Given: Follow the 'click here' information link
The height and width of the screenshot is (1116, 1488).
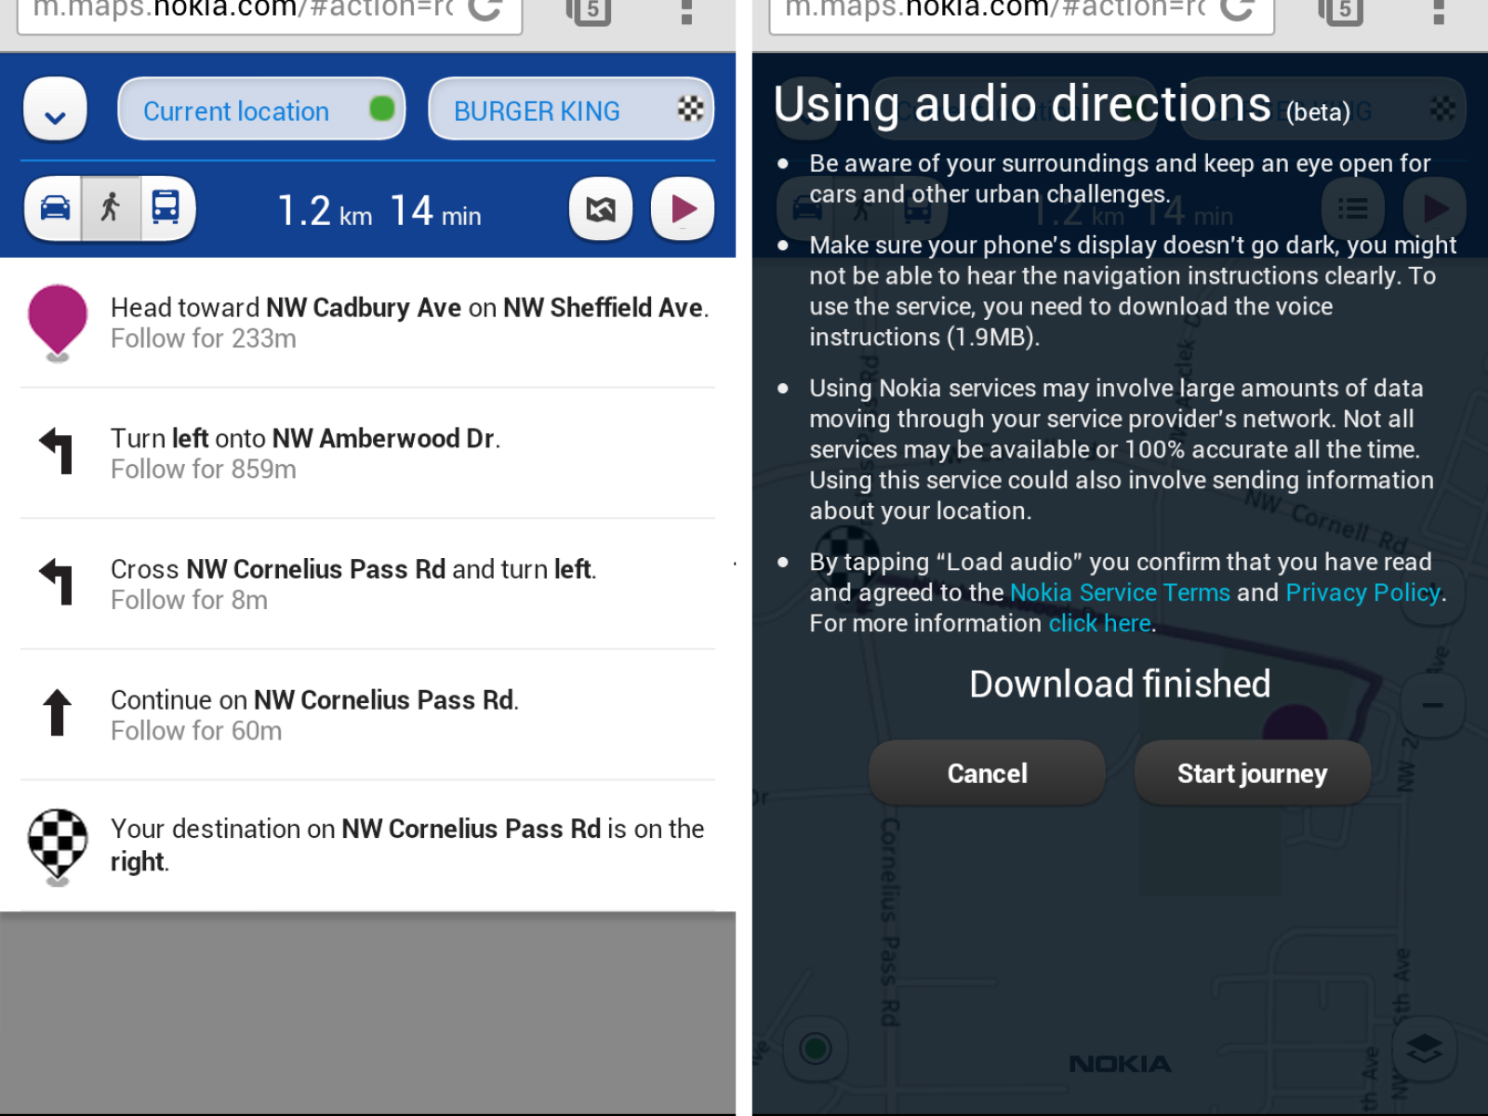Looking at the screenshot, I should coord(1099,623).
